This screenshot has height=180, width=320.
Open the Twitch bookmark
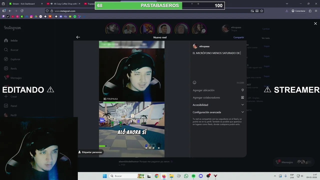(3, 16)
